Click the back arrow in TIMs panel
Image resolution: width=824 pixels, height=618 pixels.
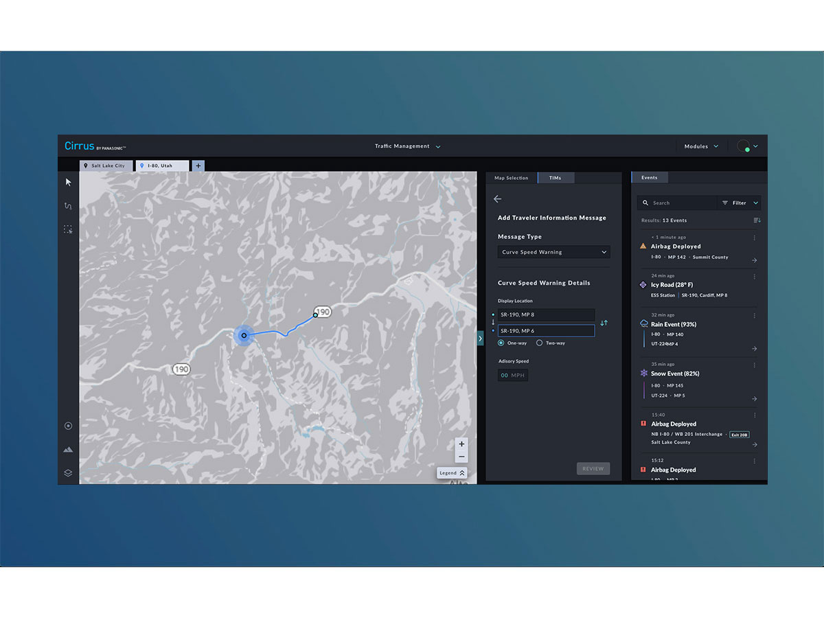coord(498,199)
